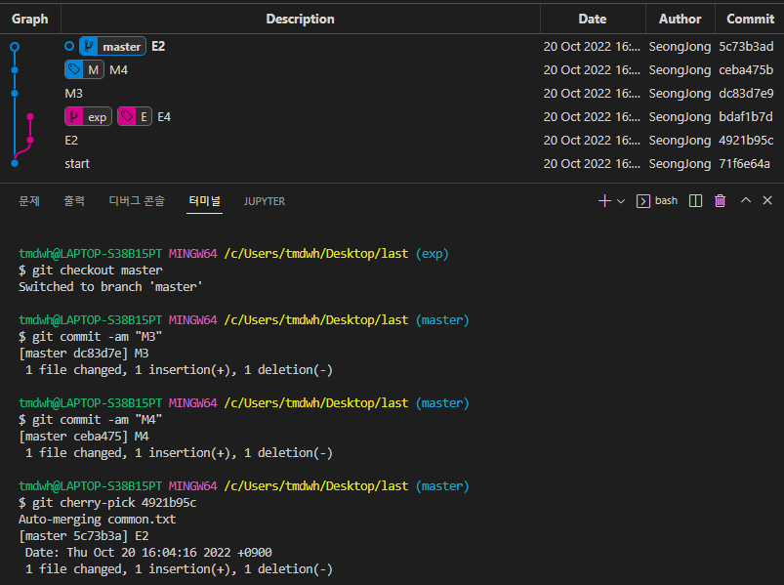Click commit hash 5c73b3ad

(746, 47)
